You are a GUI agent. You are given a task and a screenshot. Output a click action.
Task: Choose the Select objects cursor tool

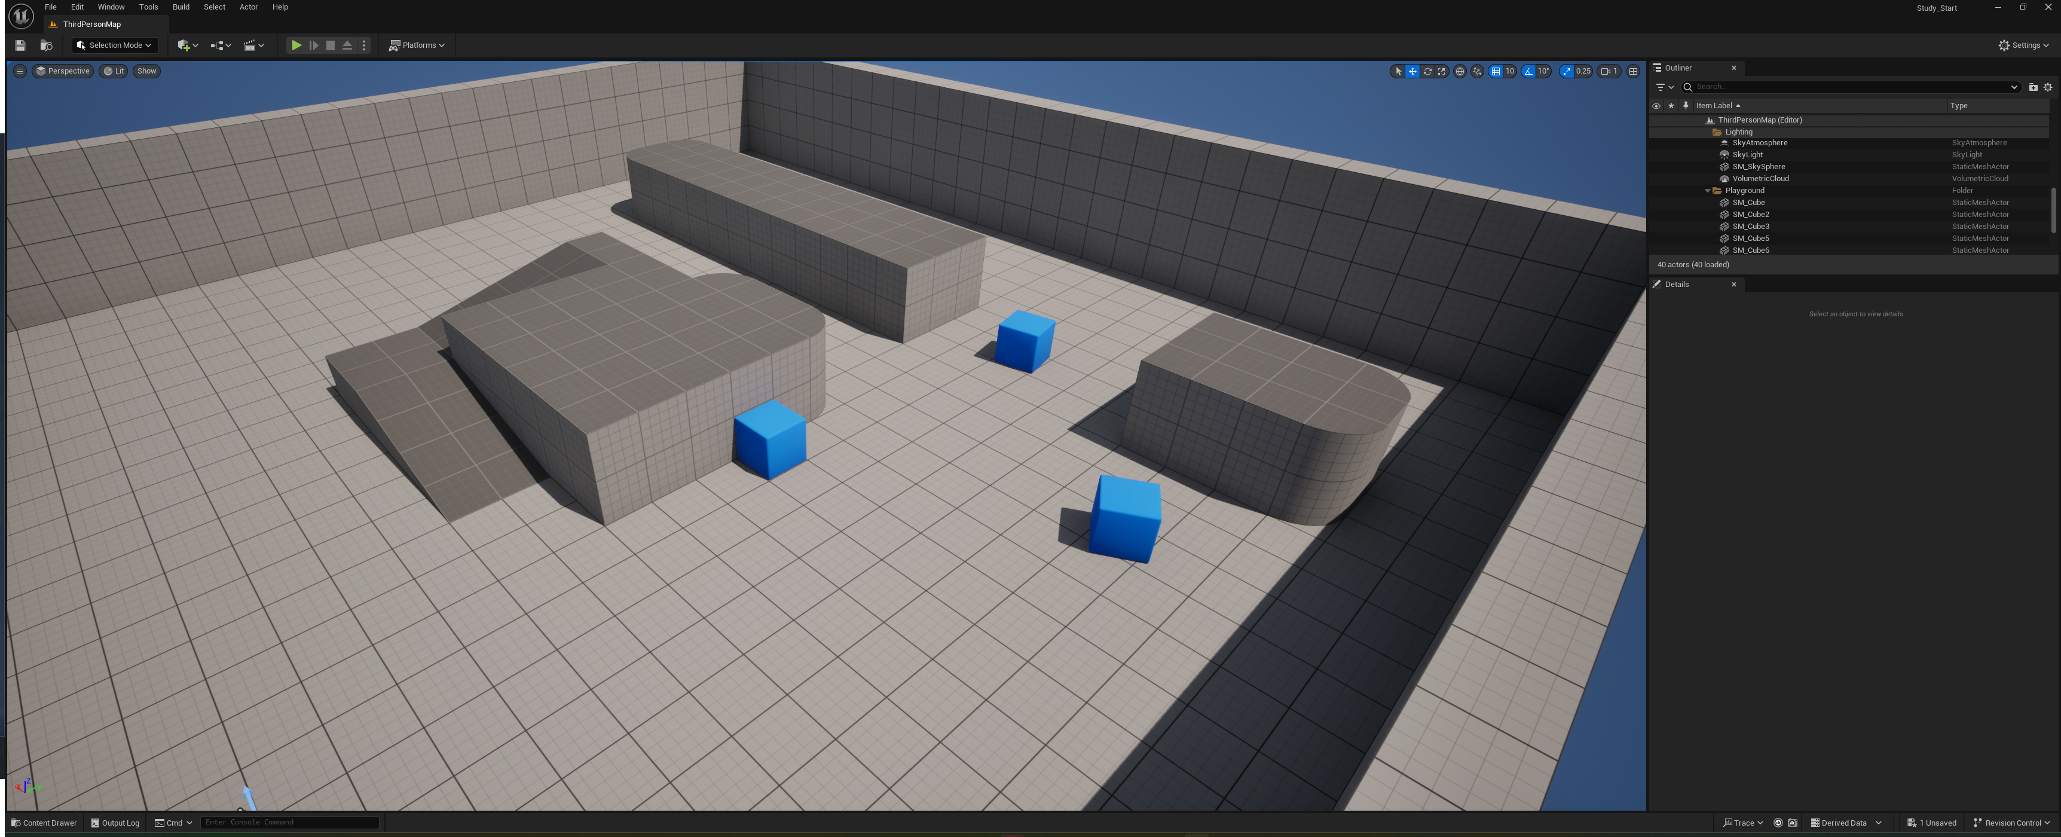pos(1398,71)
